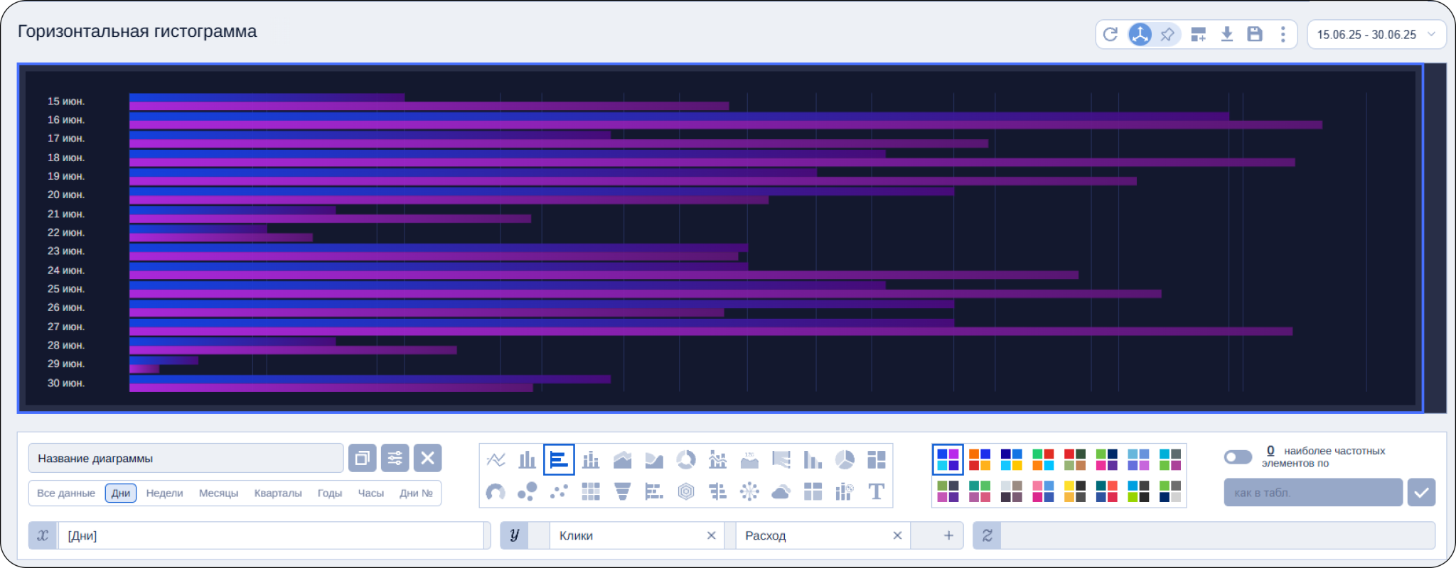Save the chart with floppy disk icon
The height and width of the screenshot is (568, 1456).
click(1255, 34)
